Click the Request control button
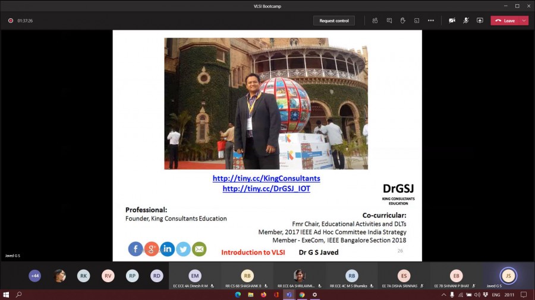The width and height of the screenshot is (535, 300). [x=334, y=20]
